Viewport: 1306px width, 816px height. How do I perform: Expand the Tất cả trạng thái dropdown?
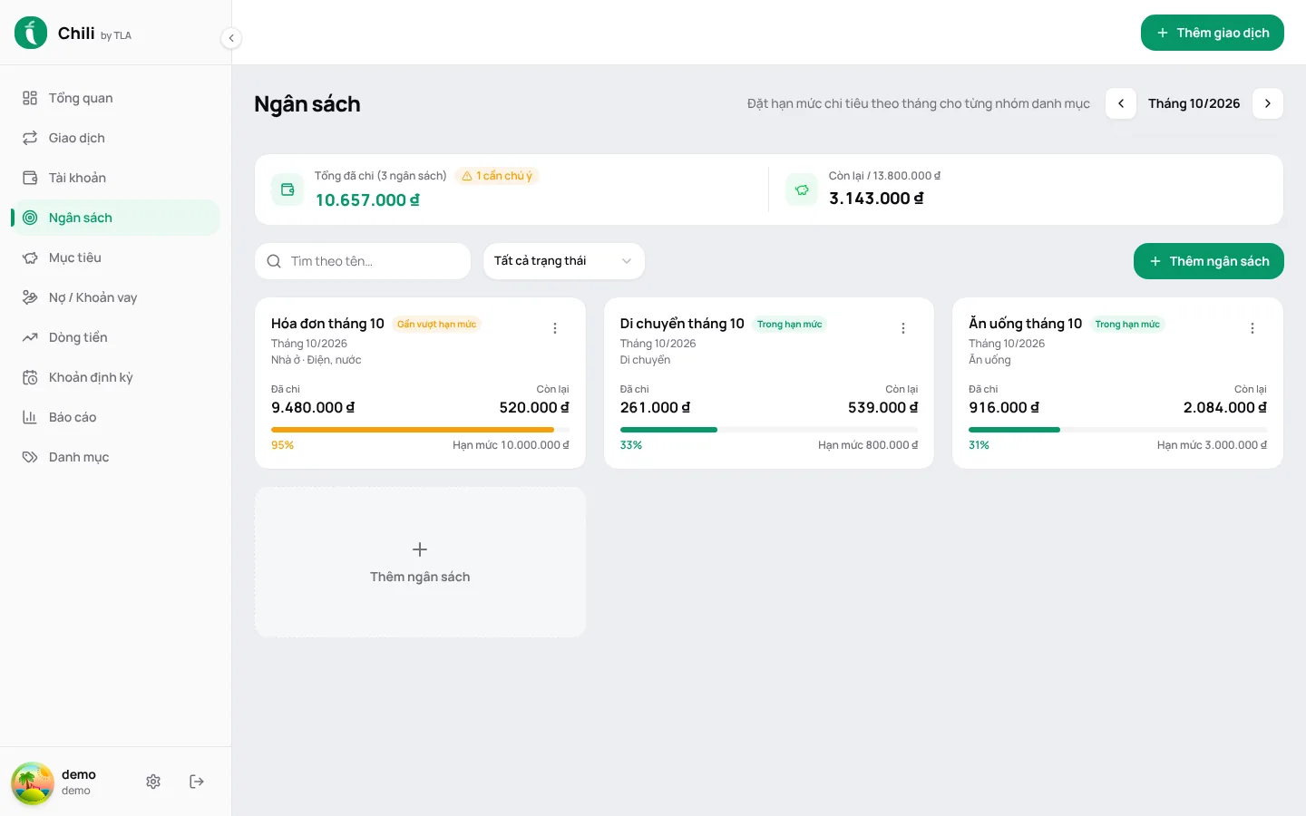[564, 261]
